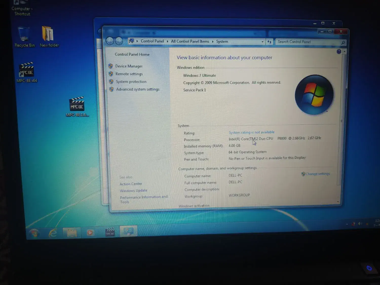Click the Windows 7 Ultimate edition text
This screenshot has height=285, width=380.
tap(200, 75)
